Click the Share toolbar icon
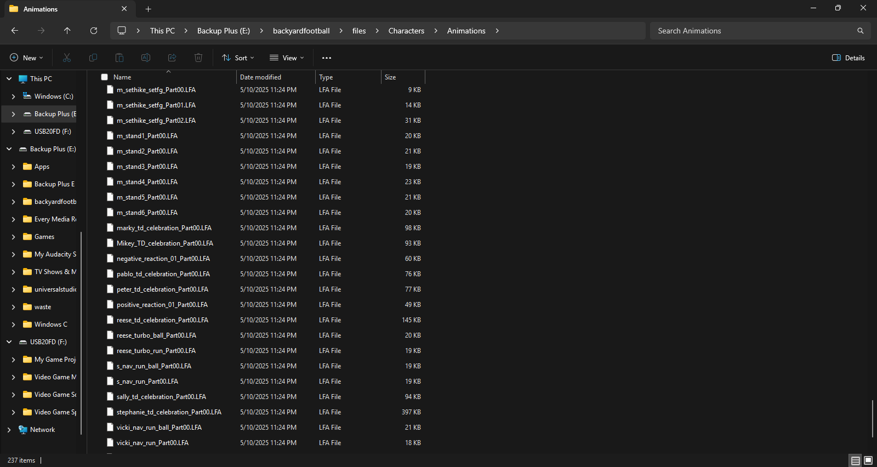Image resolution: width=877 pixels, height=467 pixels. (172, 58)
